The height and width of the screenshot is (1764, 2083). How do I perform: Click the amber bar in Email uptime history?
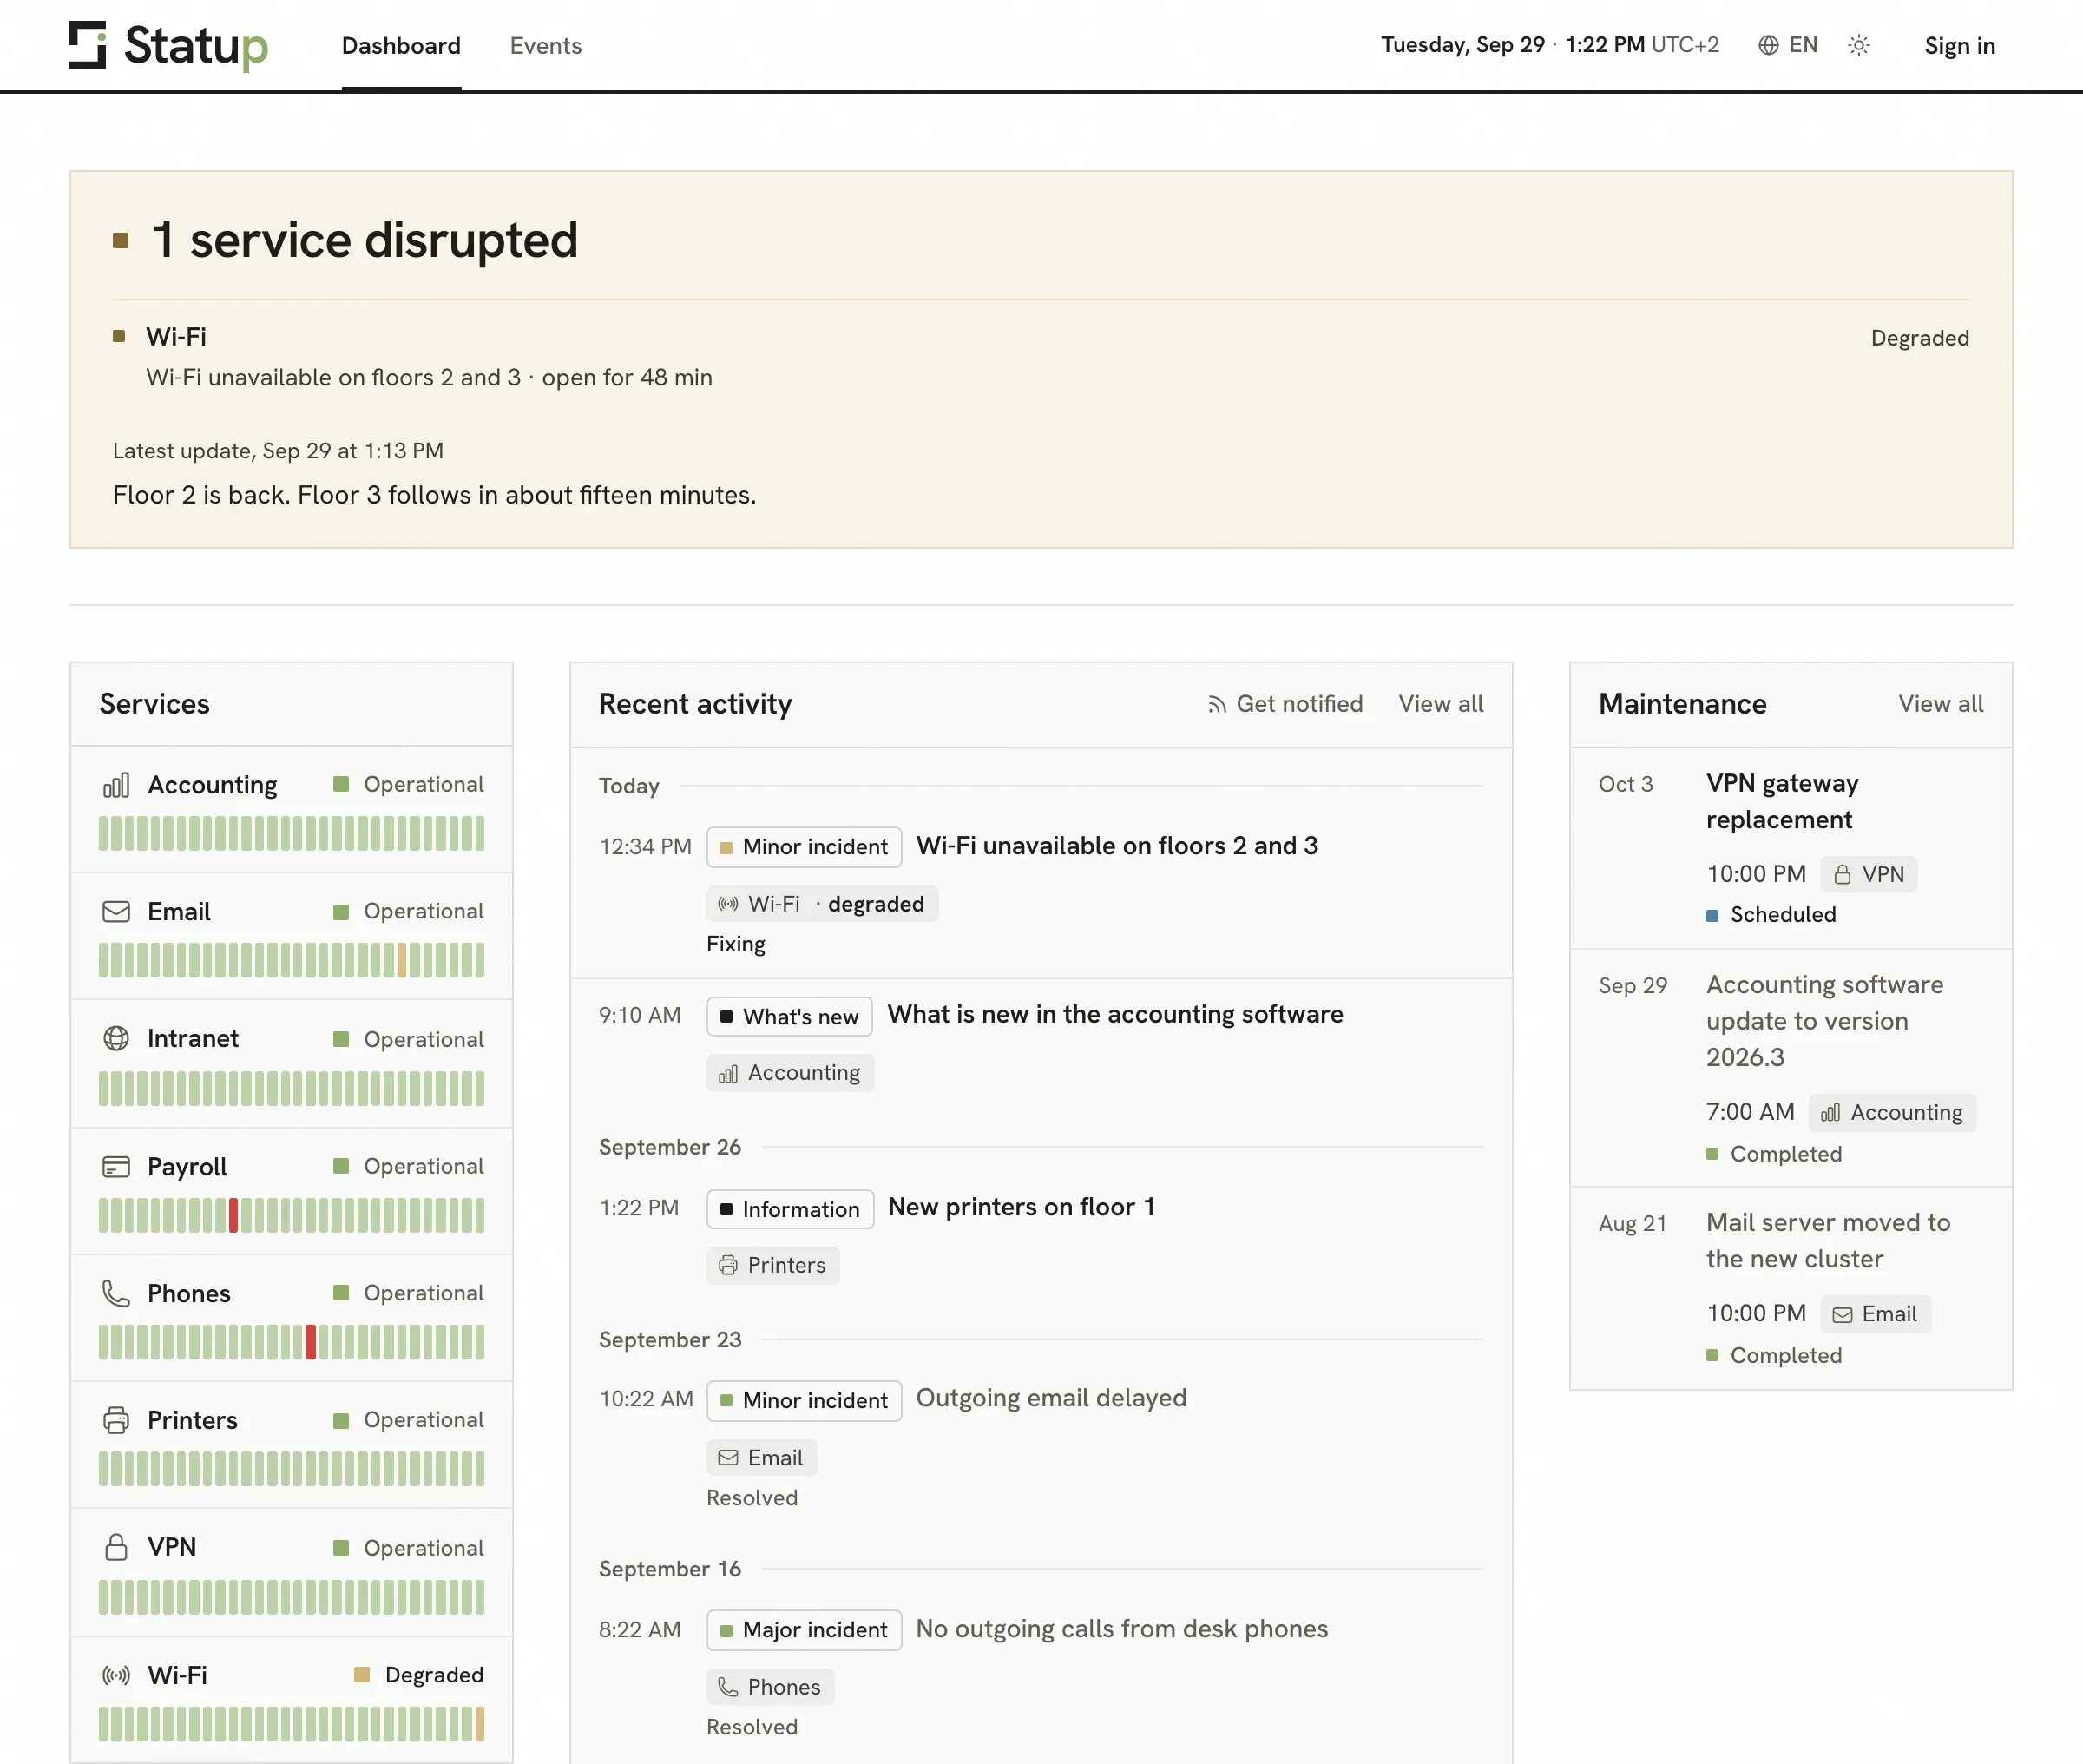402,960
